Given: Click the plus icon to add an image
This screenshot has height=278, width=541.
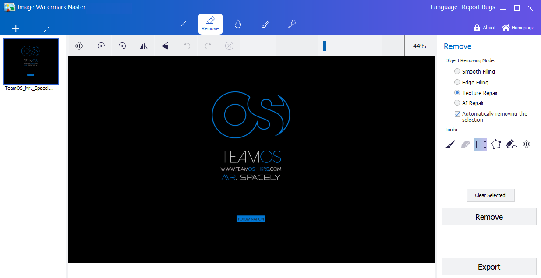Looking at the screenshot, I should coord(16,29).
